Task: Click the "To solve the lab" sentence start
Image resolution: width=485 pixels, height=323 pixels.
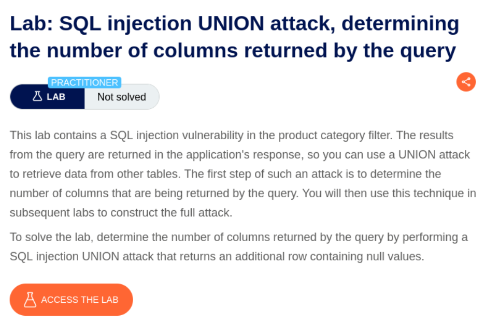Action: (50, 237)
